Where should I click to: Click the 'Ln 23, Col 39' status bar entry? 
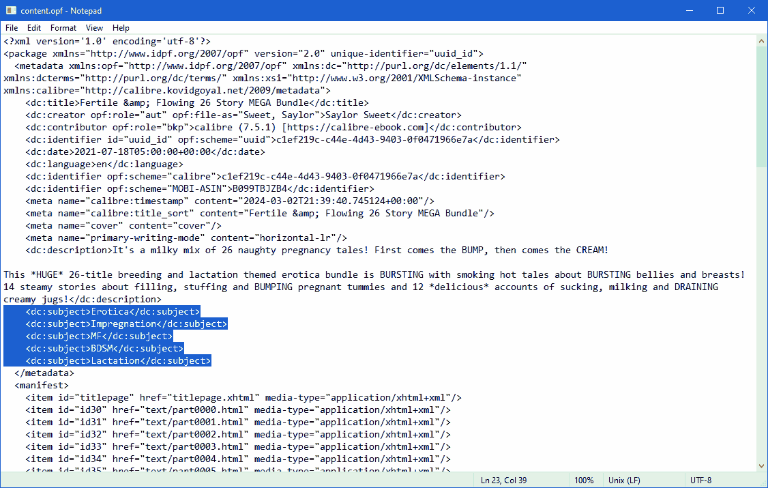pos(503,480)
